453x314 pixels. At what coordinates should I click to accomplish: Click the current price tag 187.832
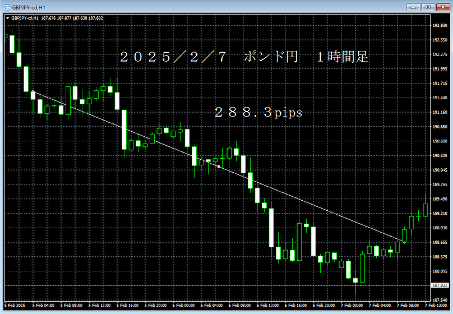pyautogui.click(x=440, y=285)
